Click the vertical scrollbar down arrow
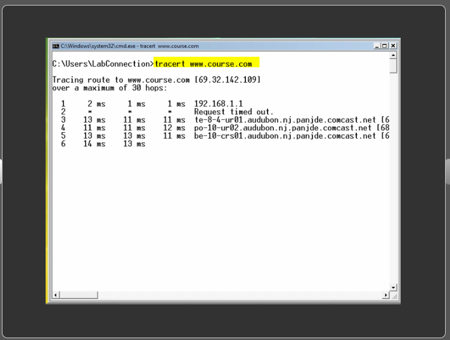The image size is (450, 340). [393, 287]
